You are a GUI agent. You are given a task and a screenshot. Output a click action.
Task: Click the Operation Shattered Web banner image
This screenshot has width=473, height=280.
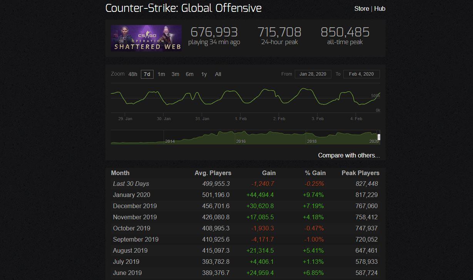pos(146,38)
